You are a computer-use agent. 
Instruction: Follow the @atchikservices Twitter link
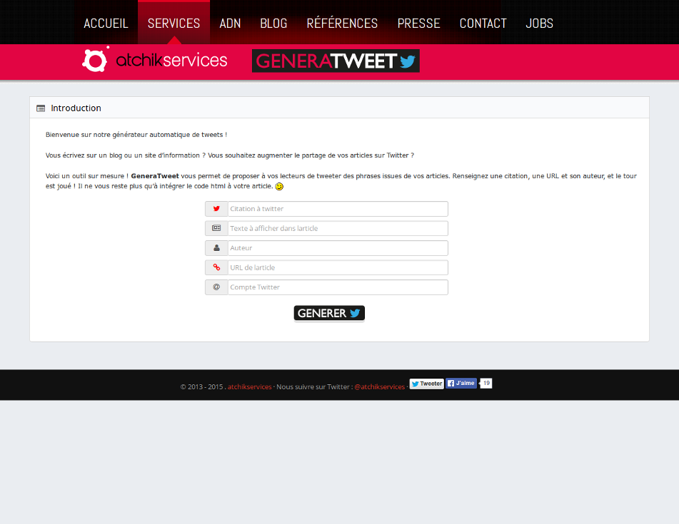pos(379,387)
